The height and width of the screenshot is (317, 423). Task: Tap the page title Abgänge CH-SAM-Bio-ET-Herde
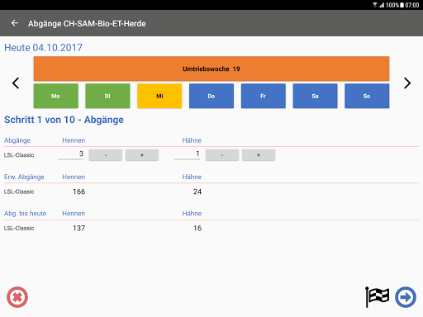[x=87, y=24]
